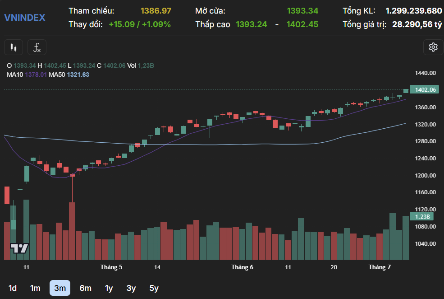Open the fx indicators panel
The height and width of the screenshot is (299, 444).
tap(37, 47)
